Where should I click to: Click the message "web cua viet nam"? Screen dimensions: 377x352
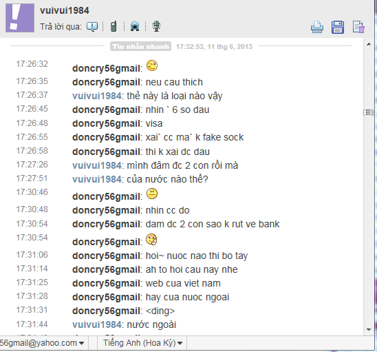(x=183, y=283)
